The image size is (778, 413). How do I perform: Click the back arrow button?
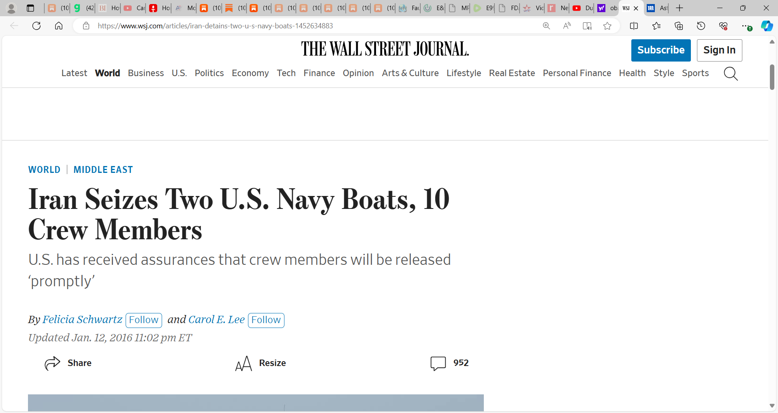pyautogui.click(x=14, y=26)
